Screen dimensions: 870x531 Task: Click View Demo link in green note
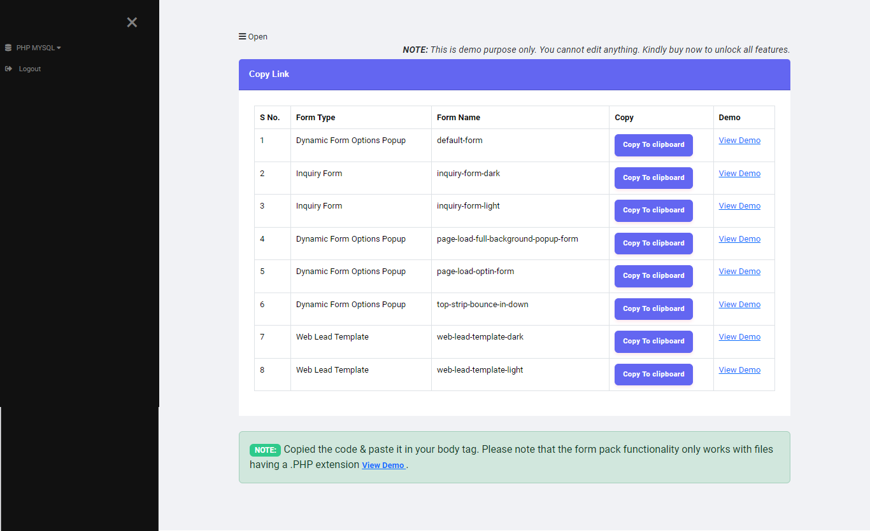pos(383,465)
